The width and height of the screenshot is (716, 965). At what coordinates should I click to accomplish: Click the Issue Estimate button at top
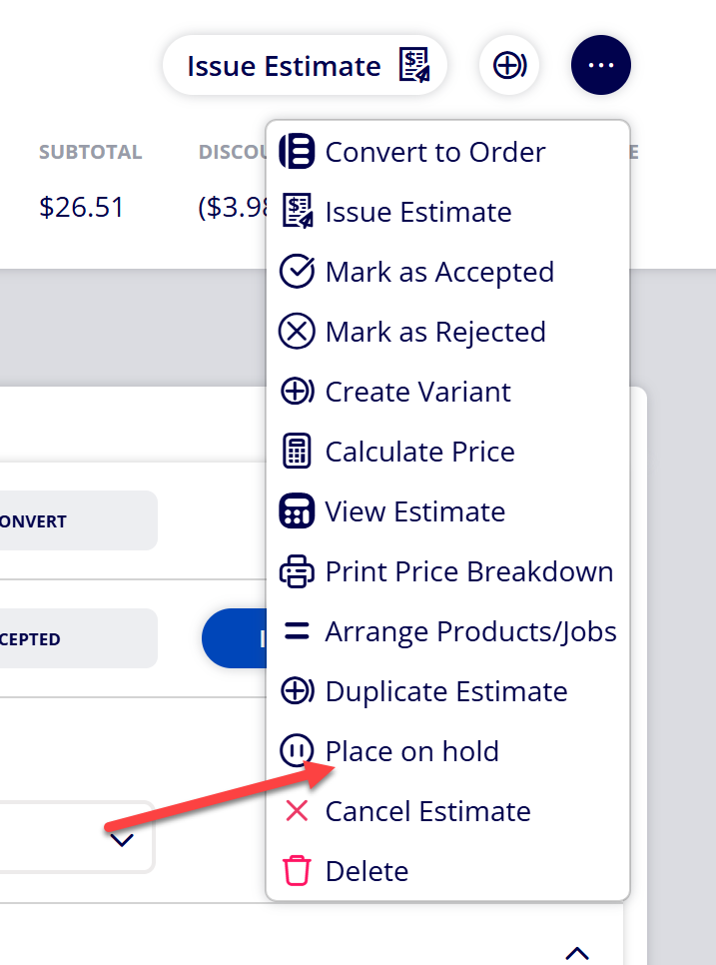click(x=306, y=65)
